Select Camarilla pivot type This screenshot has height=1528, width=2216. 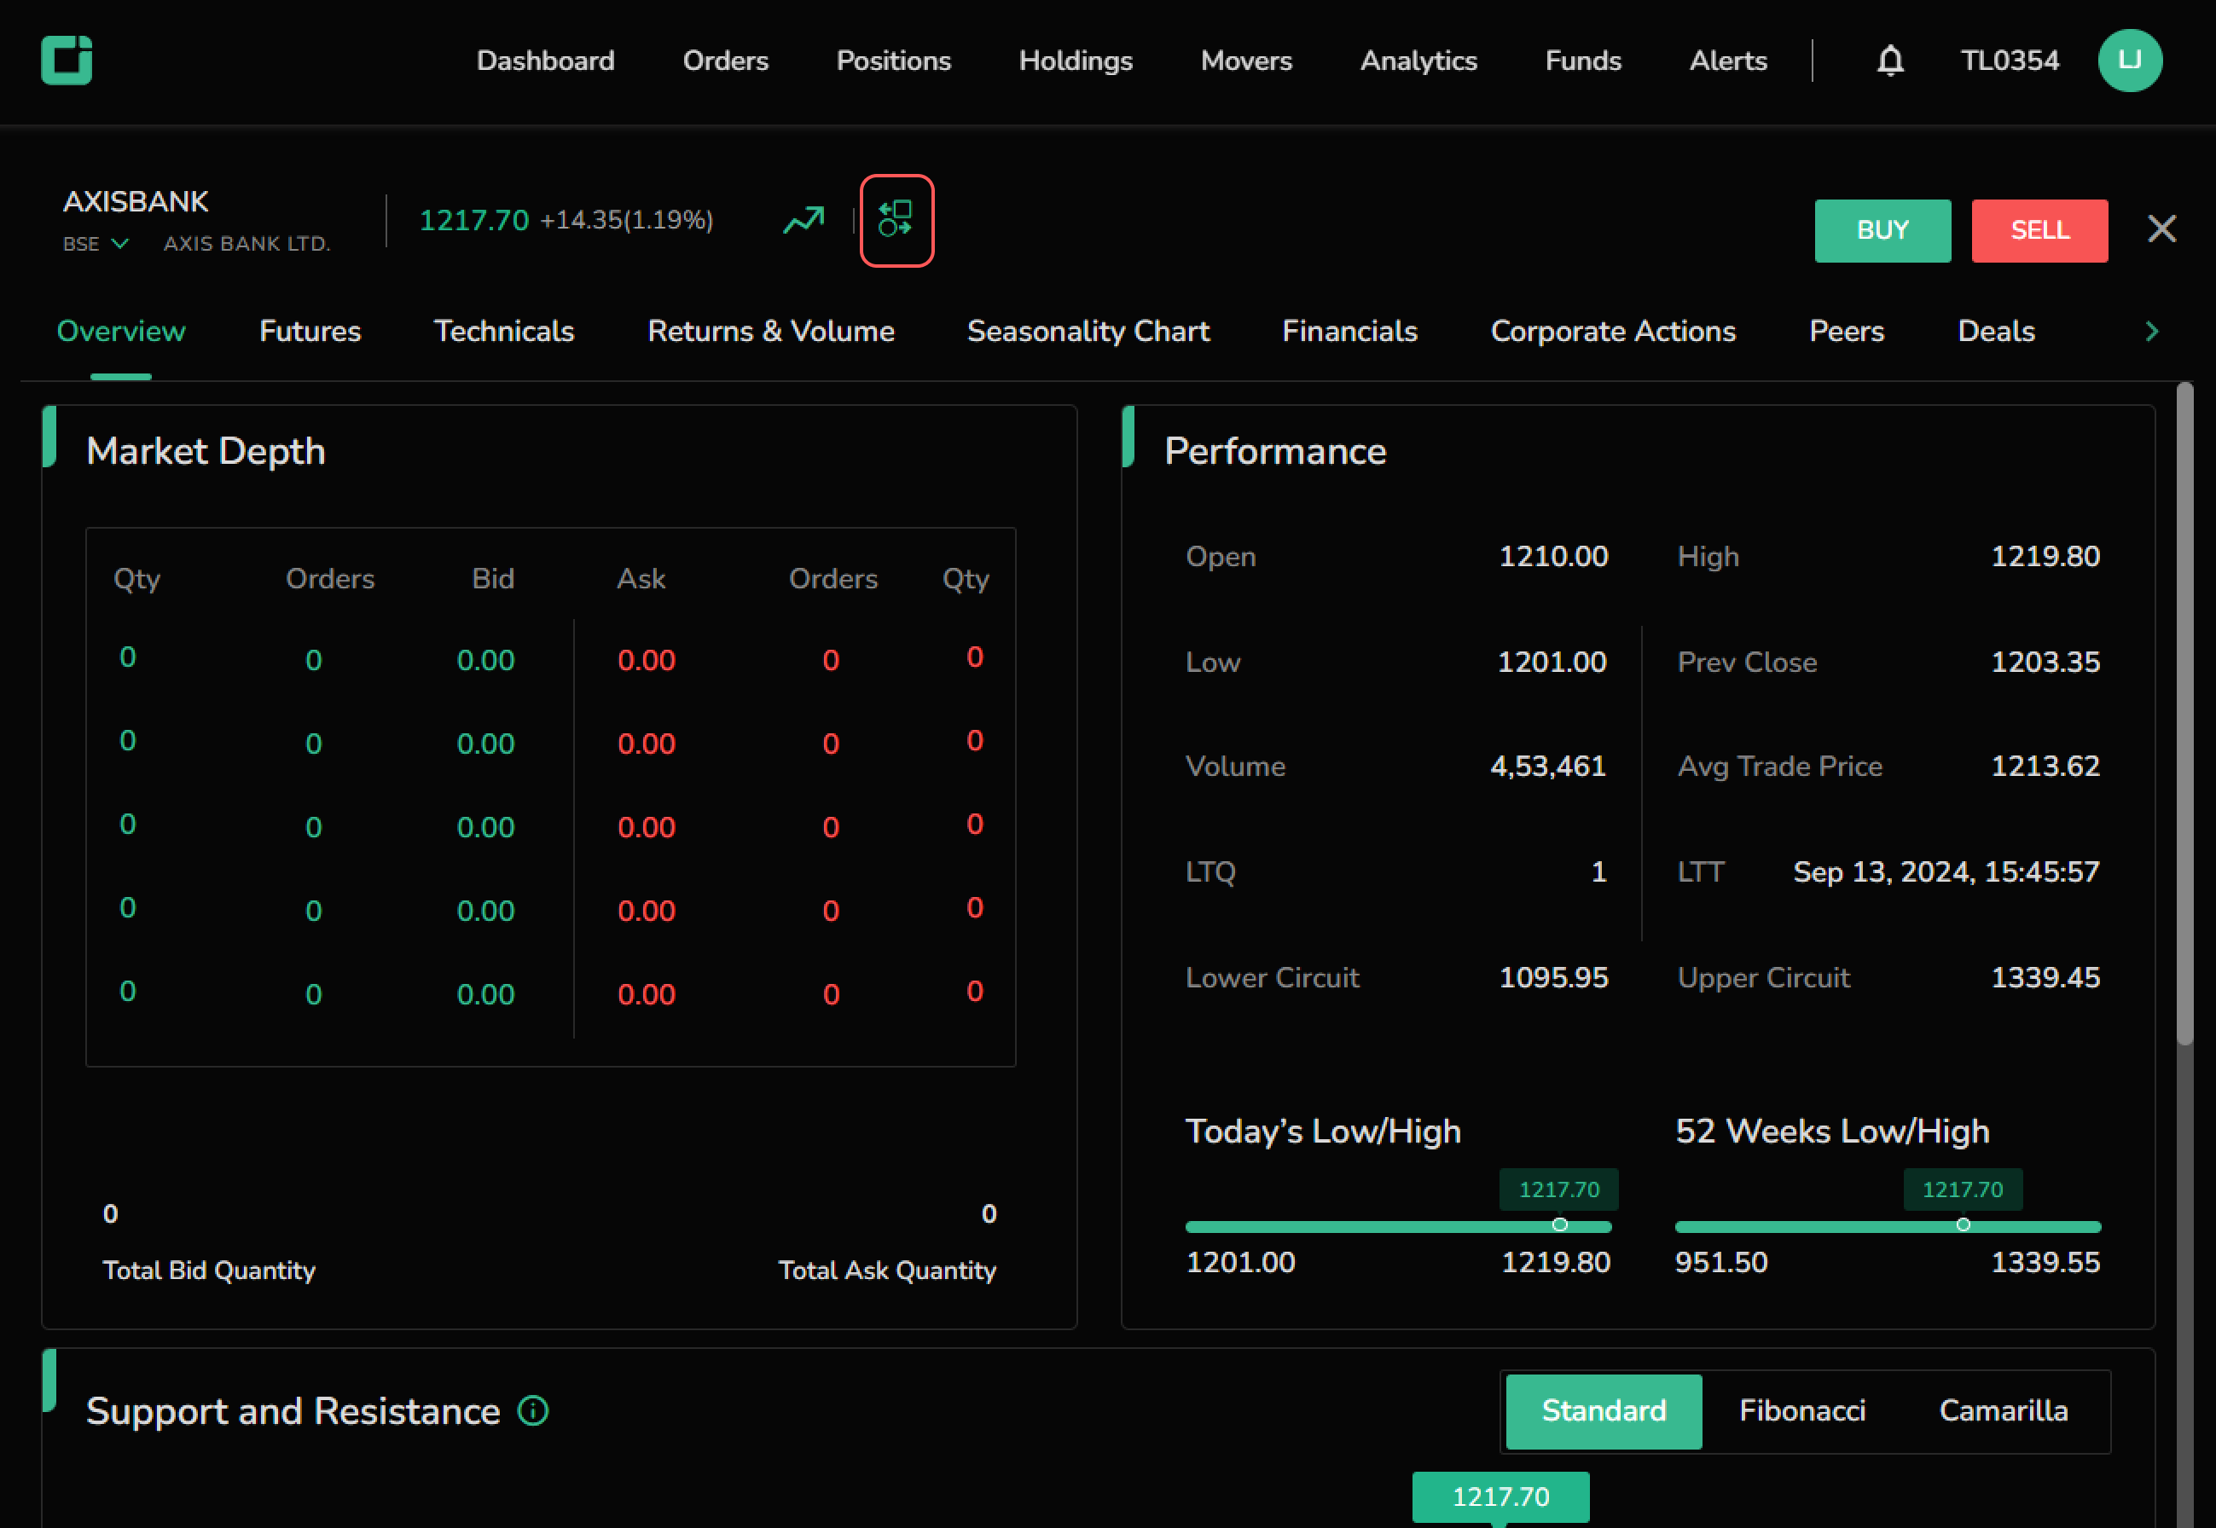(2003, 1411)
